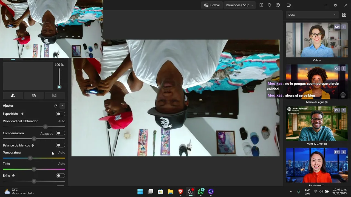Screen dimensions: 351x197
Task: Click the Velocidad del Obturador slider
Action: [34, 127]
